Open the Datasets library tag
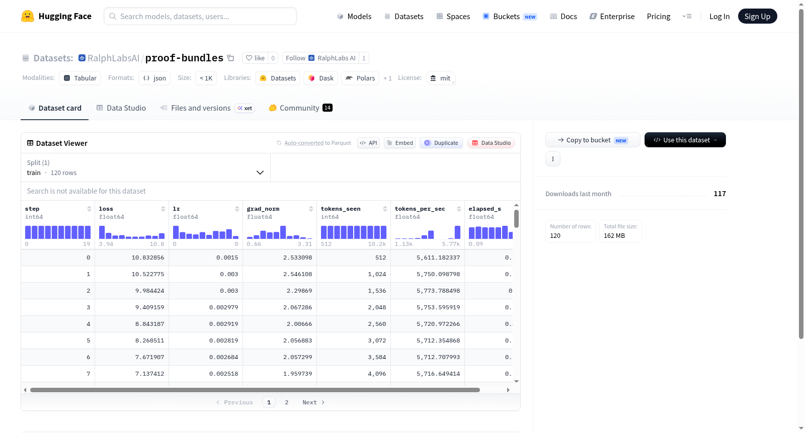 click(278, 78)
